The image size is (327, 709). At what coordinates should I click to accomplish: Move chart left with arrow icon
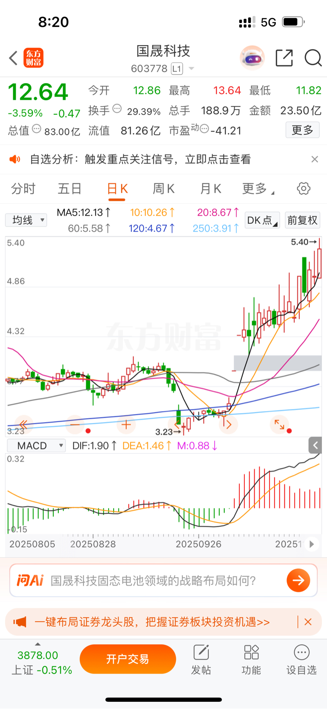tap(177, 425)
